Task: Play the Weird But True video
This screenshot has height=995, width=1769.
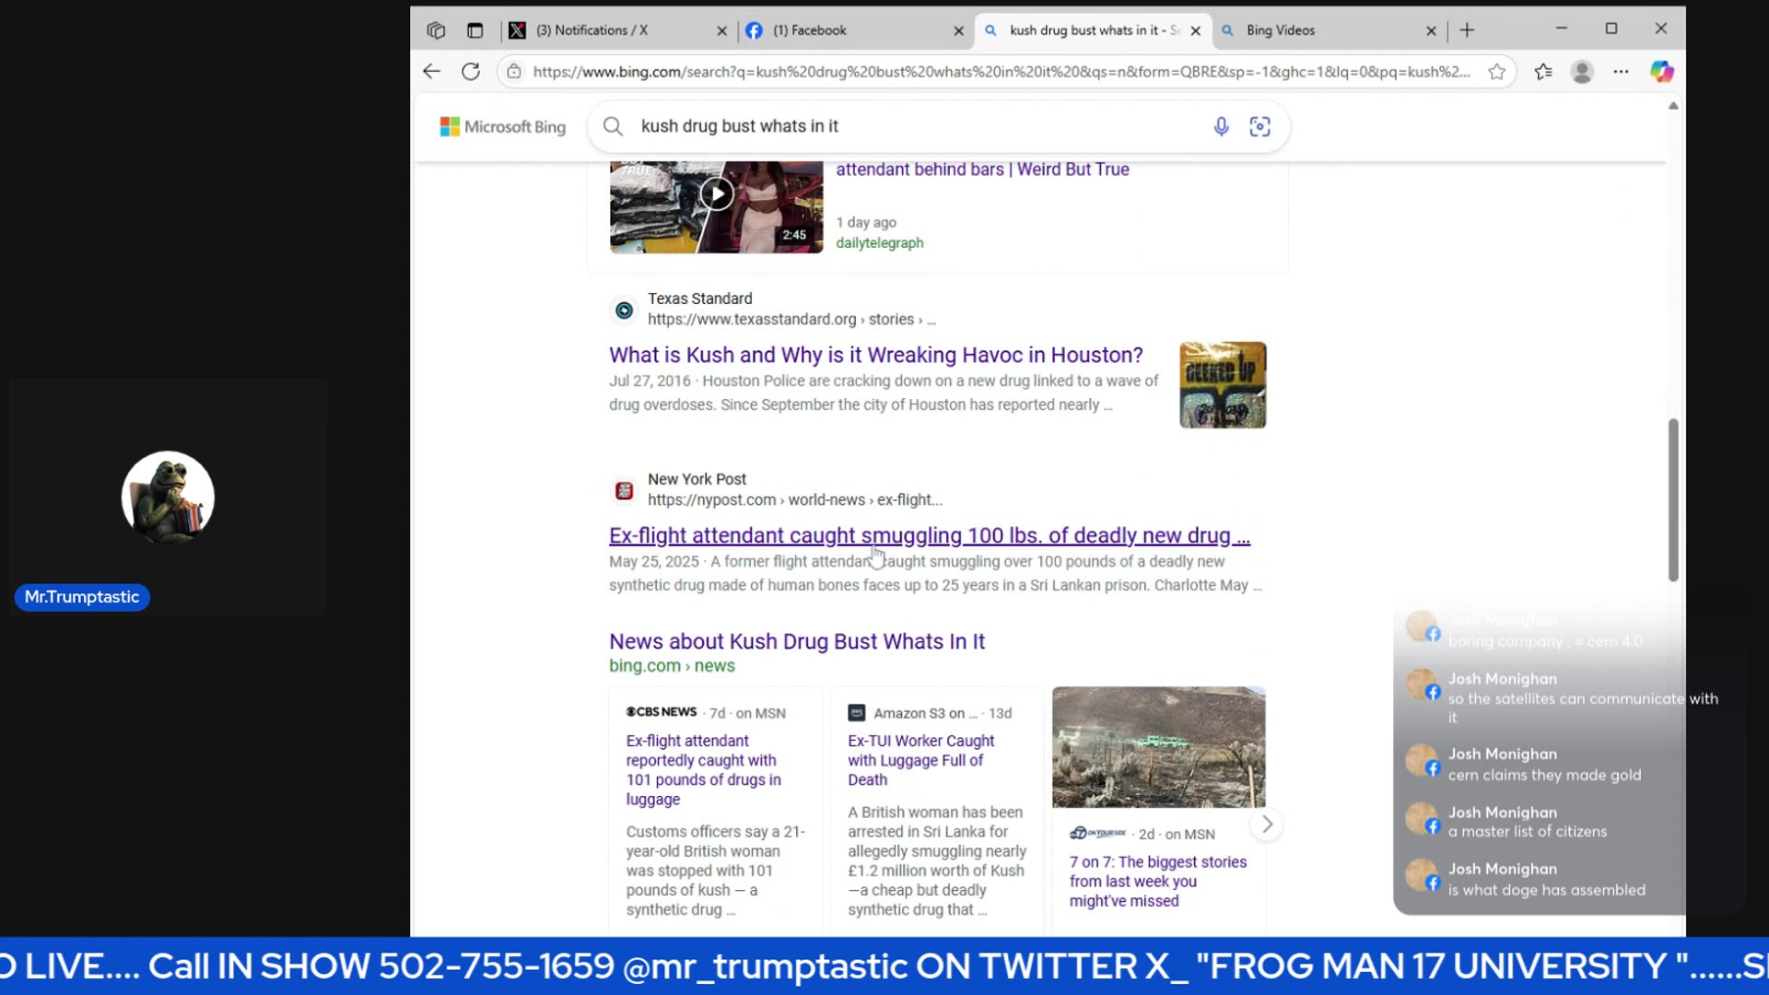Action: point(717,193)
